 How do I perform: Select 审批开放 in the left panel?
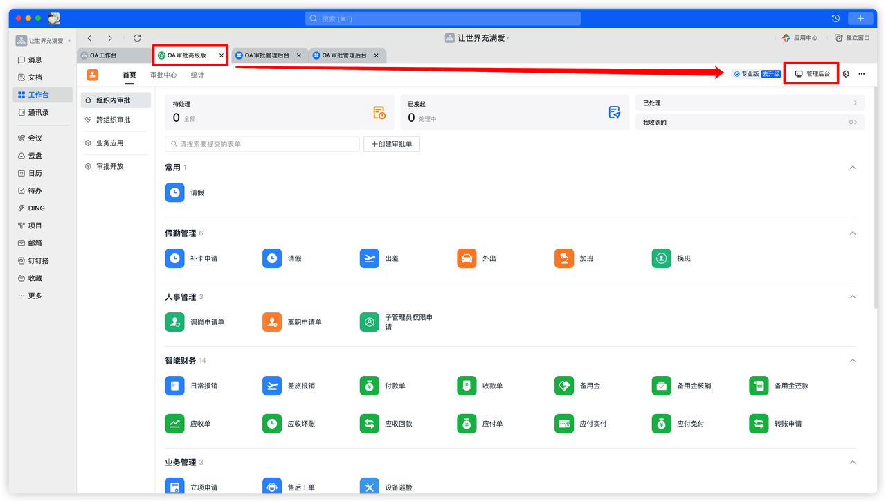115,166
